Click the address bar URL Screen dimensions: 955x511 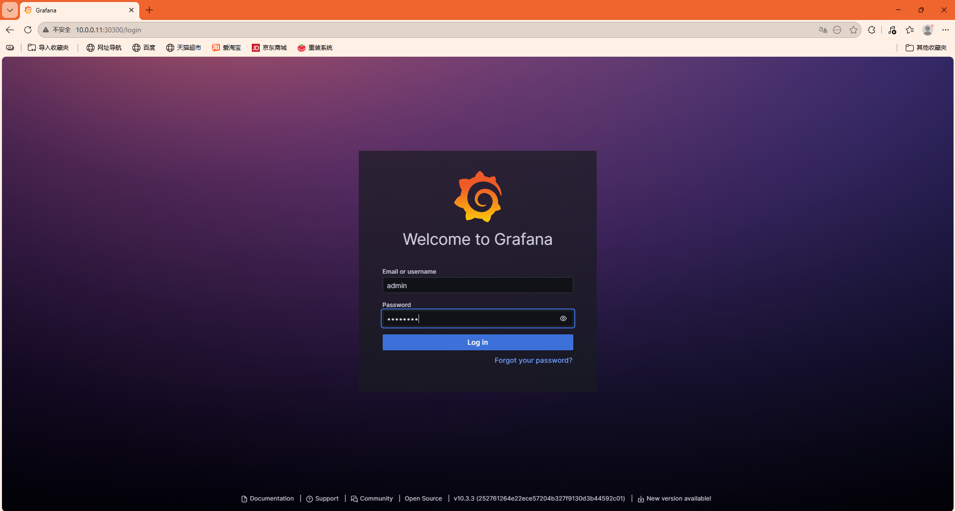click(108, 30)
